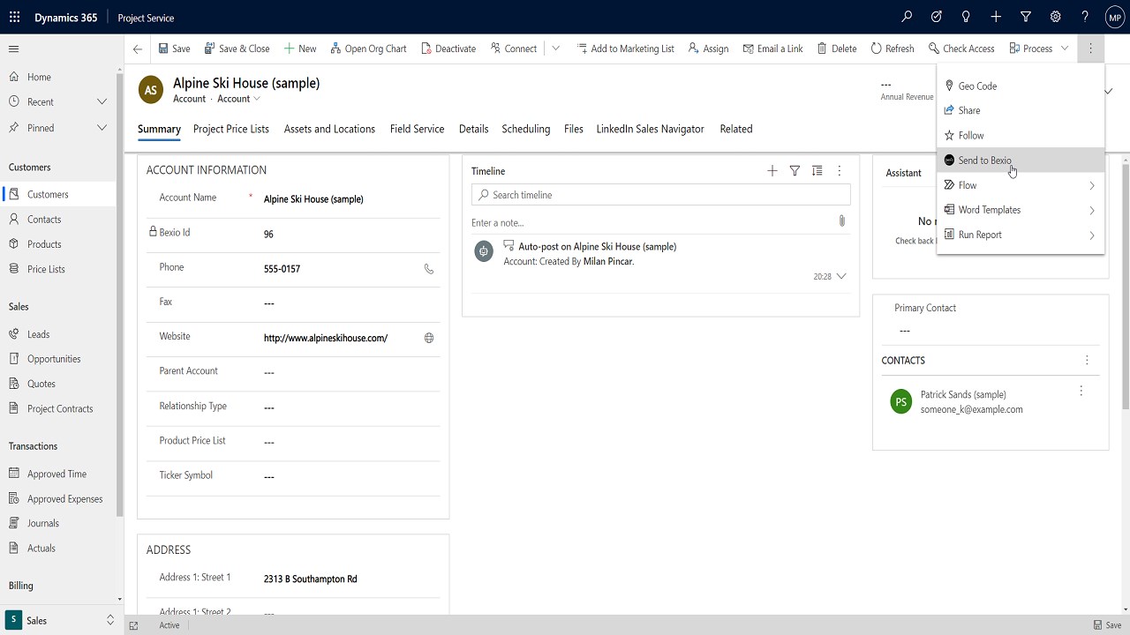Select Share from overflow menu
Image resolution: width=1130 pixels, height=635 pixels.
pyautogui.click(x=1021, y=110)
